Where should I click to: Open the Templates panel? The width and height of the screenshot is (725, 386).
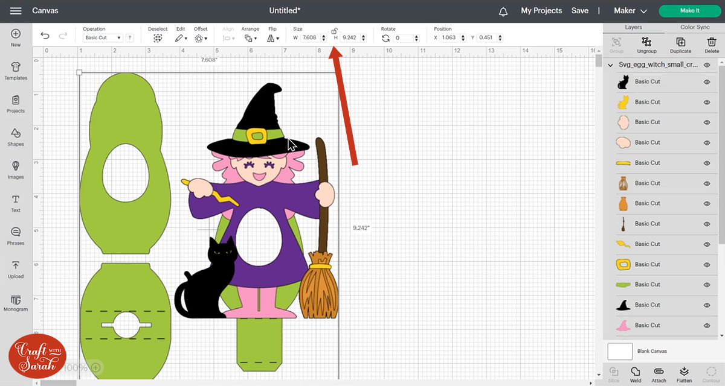pyautogui.click(x=16, y=71)
